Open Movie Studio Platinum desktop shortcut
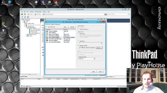This screenshot has width=167, height=93. (10, 3)
